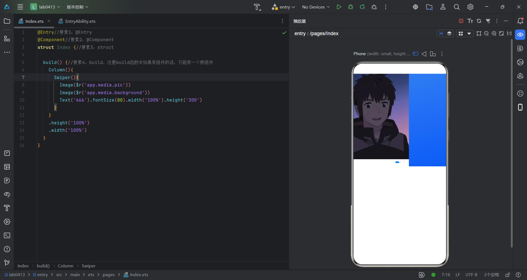Viewport: 527px width, 280px height.
Task: Open previewer options three-dot menu
Action: [x=497, y=21]
